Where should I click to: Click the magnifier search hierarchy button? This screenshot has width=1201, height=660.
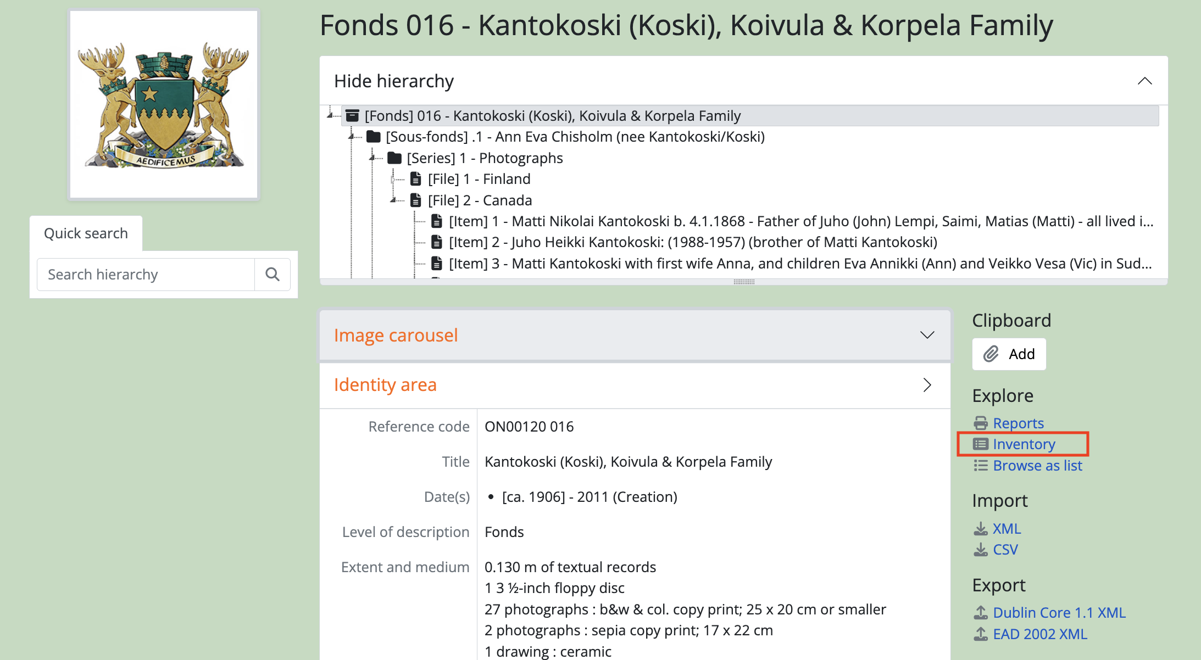tap(273, 274)
